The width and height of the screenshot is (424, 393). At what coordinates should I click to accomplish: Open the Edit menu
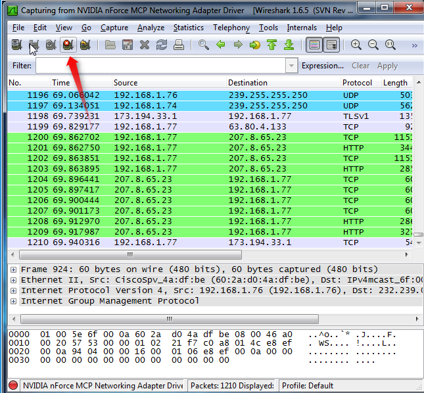(x=40, y=28)
